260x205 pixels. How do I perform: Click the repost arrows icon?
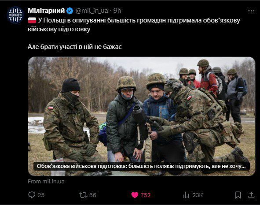coord(83,195)
